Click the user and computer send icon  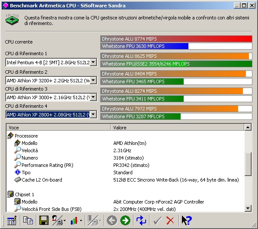coord(57,220)
